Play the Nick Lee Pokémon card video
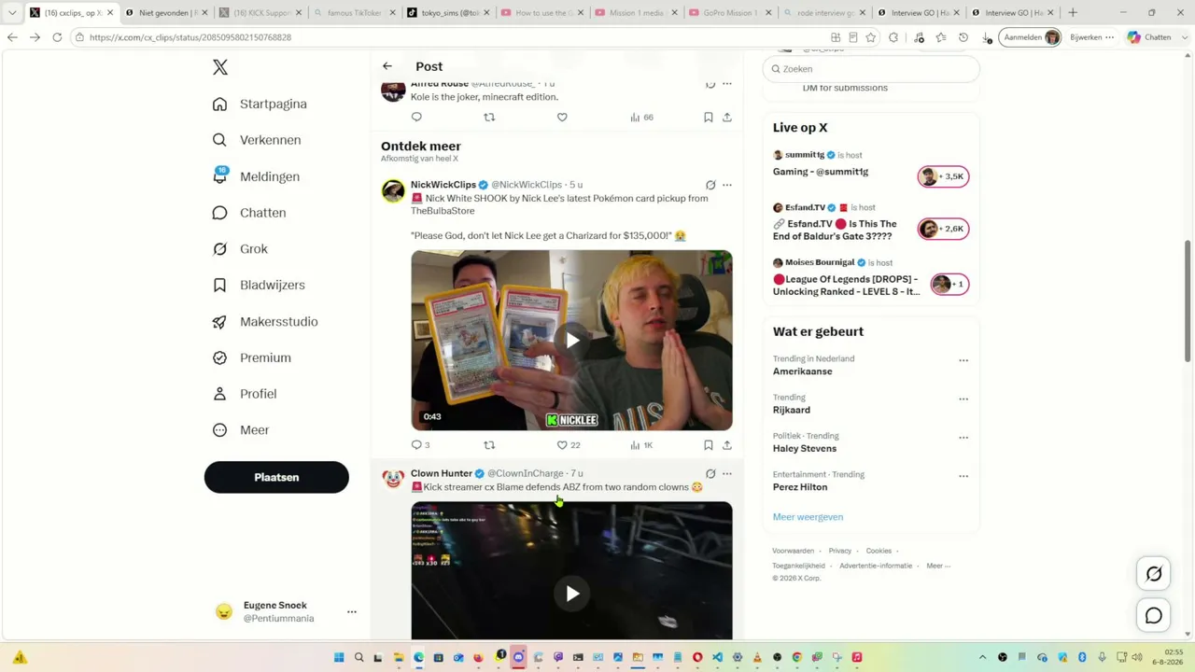The height and width of the screenshot is (672, 1195). point(572,341)
